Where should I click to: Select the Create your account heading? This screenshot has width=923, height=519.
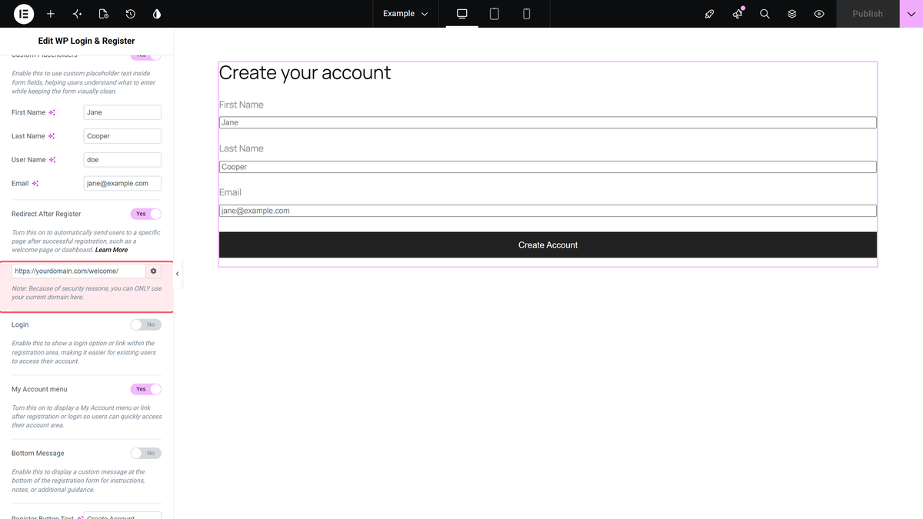(305, 72)
